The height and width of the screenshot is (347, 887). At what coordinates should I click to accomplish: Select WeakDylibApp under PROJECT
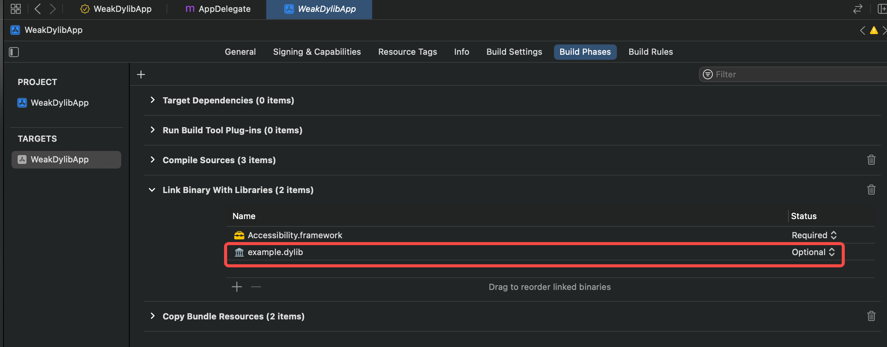tap(53, 103)
